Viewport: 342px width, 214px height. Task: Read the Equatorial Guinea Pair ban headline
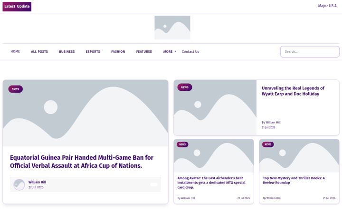[82, 162]
